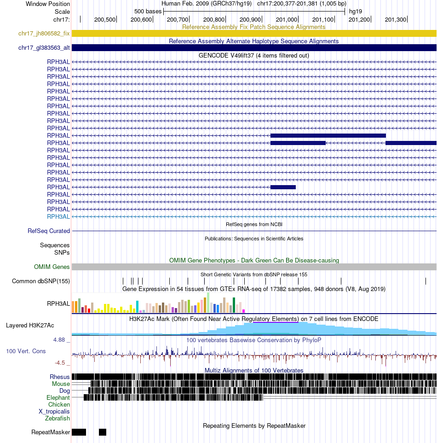Click the 4.88 conservation scale maximum value

pyautogui.click(x=59, y=339)
